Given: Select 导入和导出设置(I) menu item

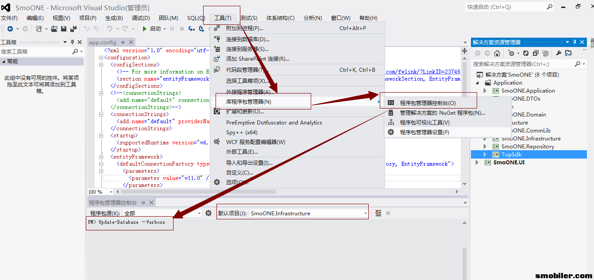Looking at the screenshot, I should [297, 163].
